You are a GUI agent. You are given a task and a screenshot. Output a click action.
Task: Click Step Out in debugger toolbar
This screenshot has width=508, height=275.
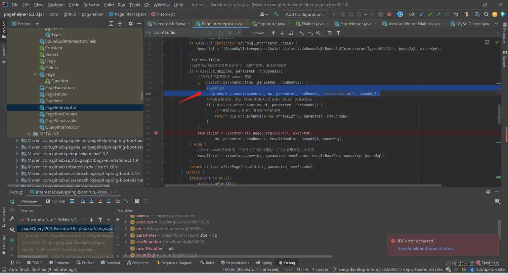coord(109,201)
